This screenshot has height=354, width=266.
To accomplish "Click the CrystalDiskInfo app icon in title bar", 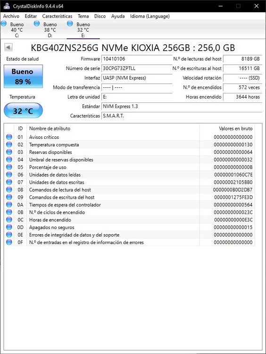I will click(7, 6).
